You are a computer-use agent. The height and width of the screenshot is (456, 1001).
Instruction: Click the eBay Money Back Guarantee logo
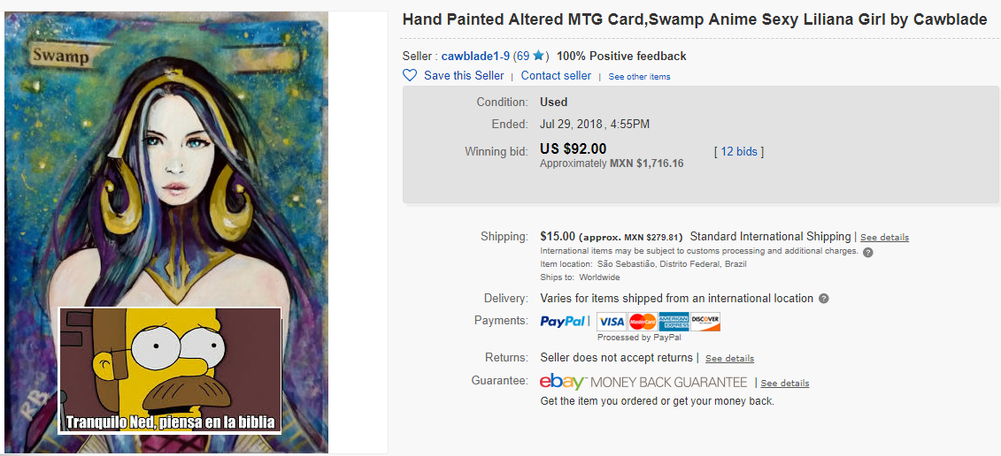[x=643, y=382]
